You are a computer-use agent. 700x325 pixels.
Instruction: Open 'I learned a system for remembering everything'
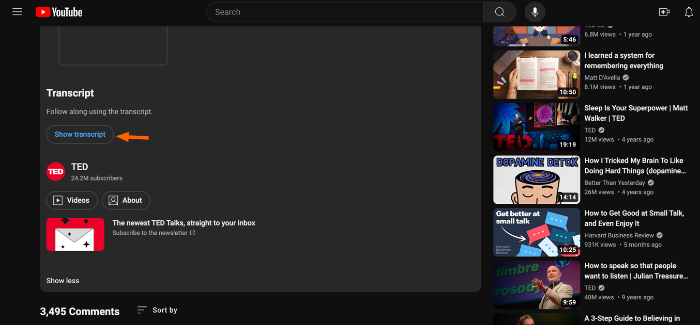pos(623,60)
